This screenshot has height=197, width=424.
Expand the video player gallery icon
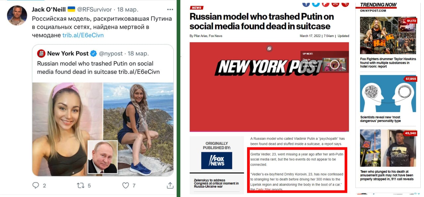click(269, 49)
